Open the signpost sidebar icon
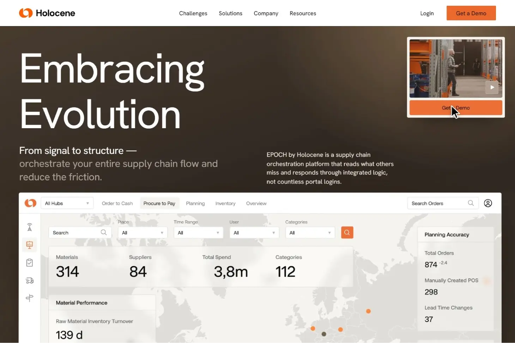The height and width of the screenshot is (343, 515). (x=30, y=298)
